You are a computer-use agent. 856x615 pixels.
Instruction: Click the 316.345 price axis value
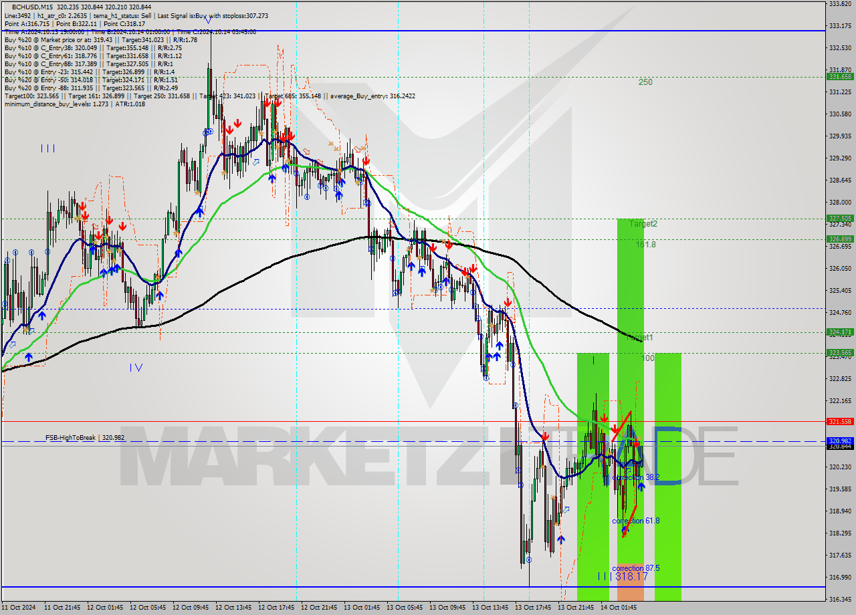click(840, 600)
